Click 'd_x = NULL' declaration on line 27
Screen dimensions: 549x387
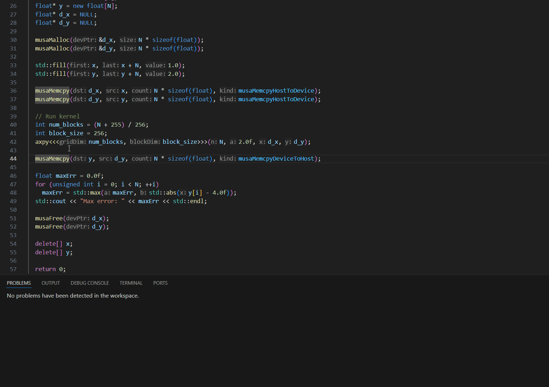pyautogui.click(x=76, y=15)
